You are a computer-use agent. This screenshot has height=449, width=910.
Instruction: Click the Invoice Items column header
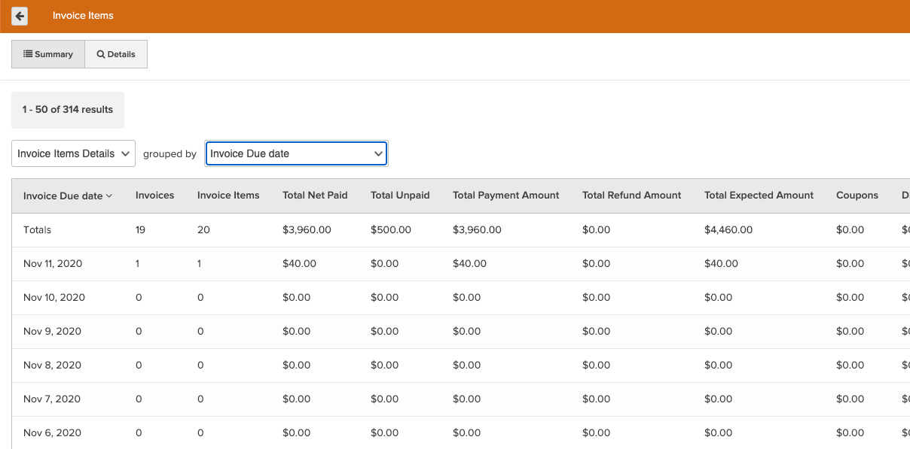(228, 196)
